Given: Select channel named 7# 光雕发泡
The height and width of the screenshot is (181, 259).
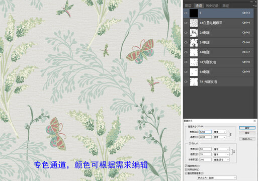Looking at the screenshot, I should pos(208,81).
